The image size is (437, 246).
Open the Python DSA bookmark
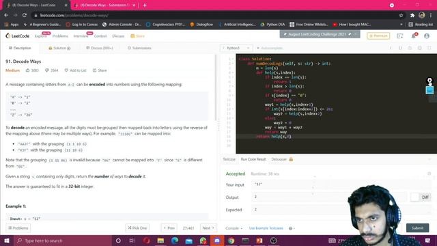tap(272, 25)
